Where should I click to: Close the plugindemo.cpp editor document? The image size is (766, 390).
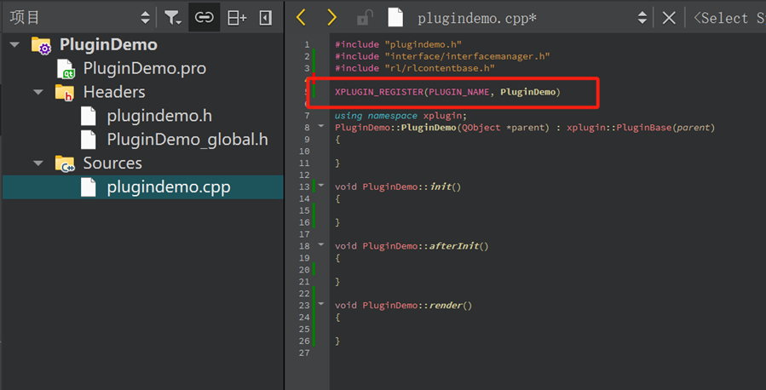669,18
